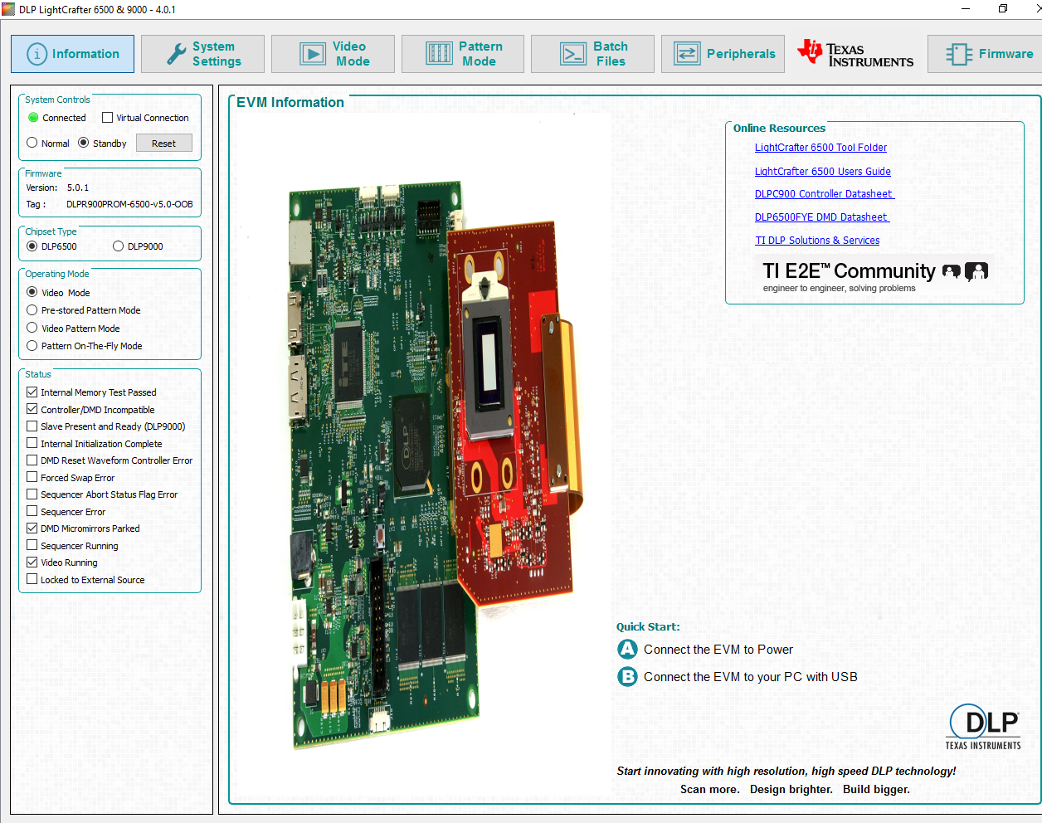
Task: Click the TI E2E Community banner
Action: [x=874, y=276]
